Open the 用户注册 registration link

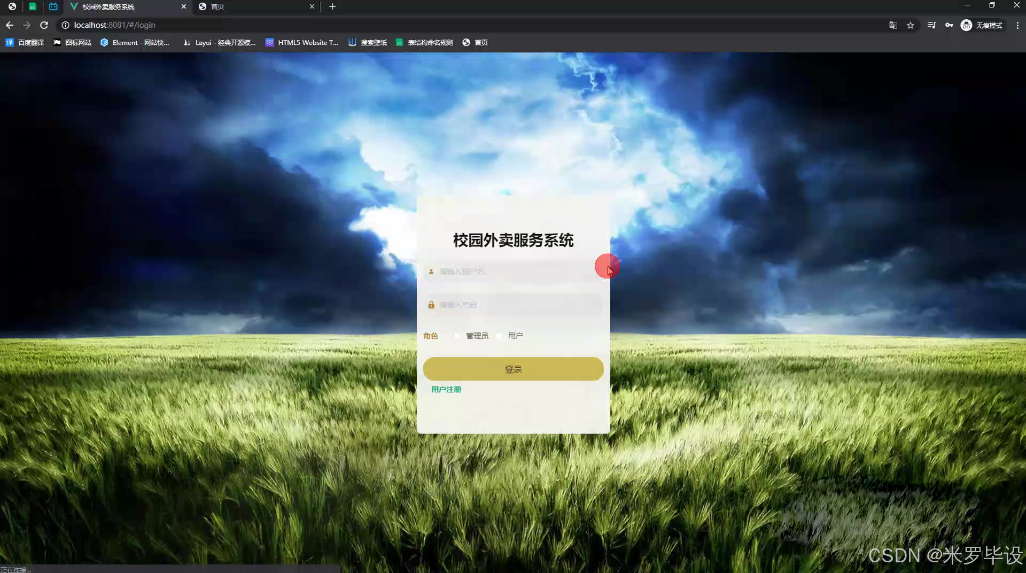446,389
